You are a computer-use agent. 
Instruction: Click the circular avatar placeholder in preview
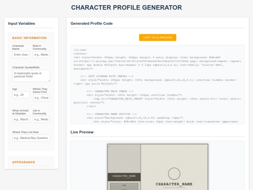tap(174, 174)
